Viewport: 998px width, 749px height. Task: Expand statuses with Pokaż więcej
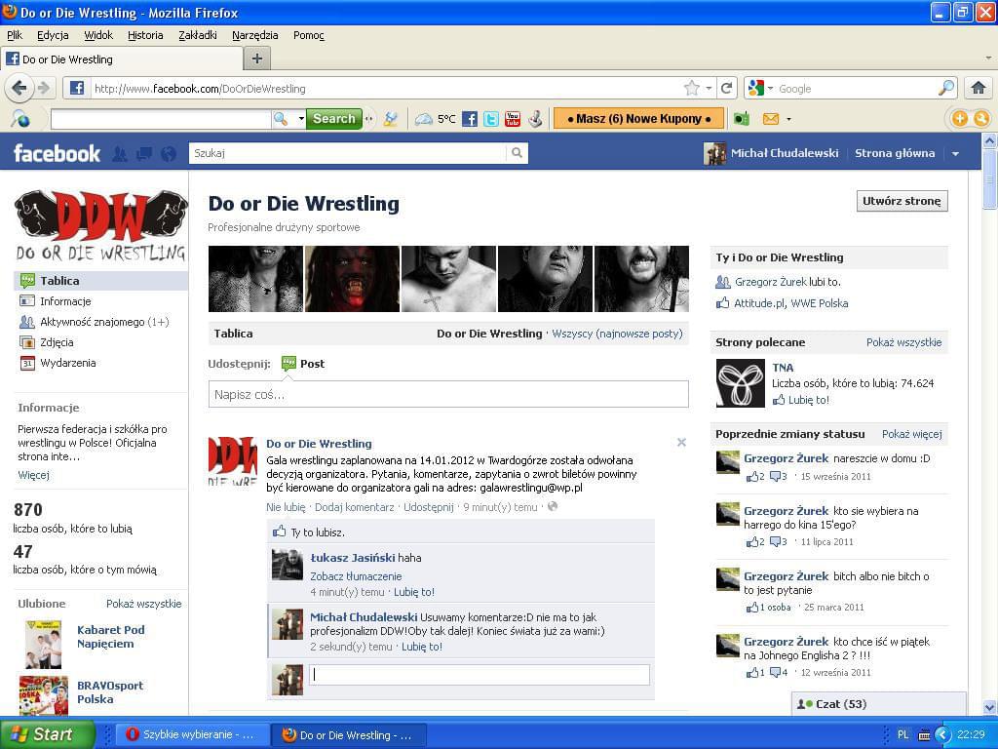click(911, 434)
